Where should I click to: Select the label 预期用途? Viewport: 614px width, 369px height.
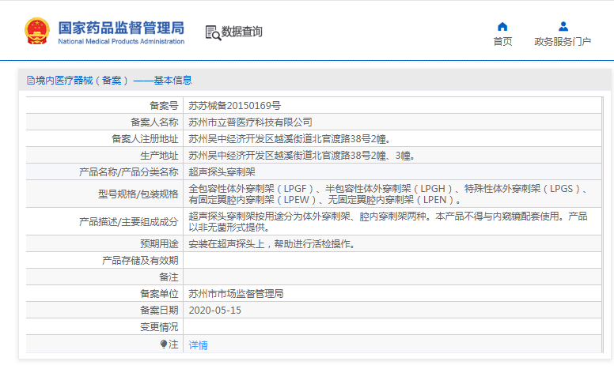pos(159,244)
